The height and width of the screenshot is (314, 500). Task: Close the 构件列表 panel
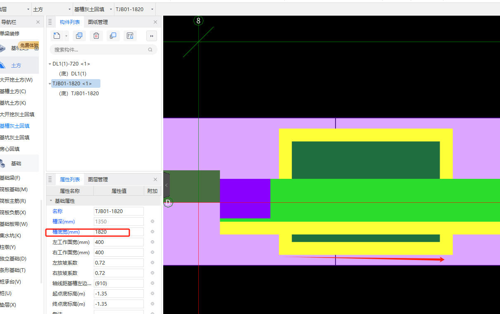pyautogui.click(x=155, y=22)
